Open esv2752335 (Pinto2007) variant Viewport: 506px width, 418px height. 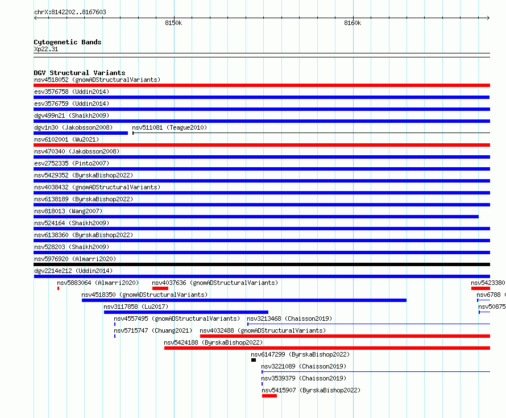point(72,163)
